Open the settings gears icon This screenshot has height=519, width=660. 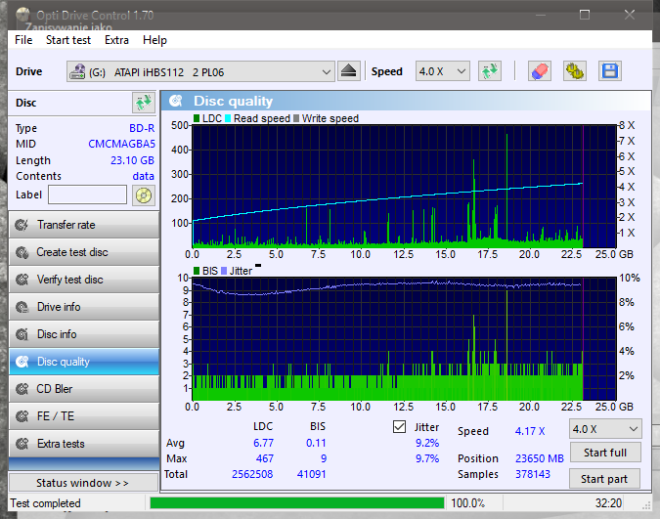(x=575, y=71)
